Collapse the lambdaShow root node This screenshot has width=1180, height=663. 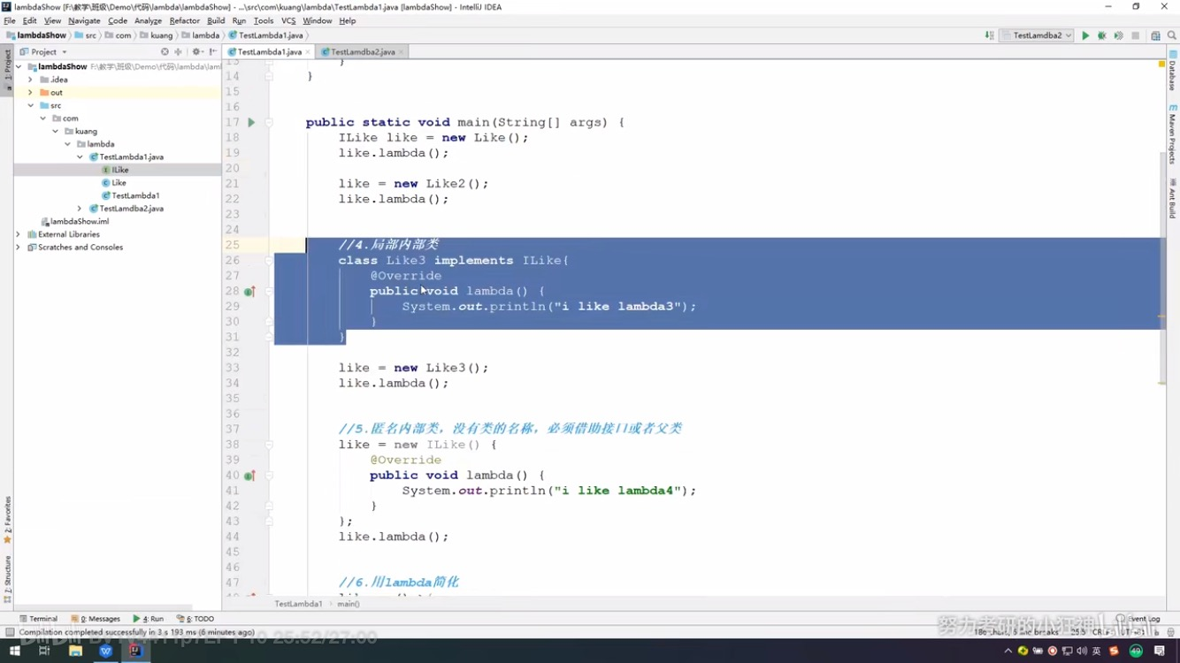pos(19,66)
